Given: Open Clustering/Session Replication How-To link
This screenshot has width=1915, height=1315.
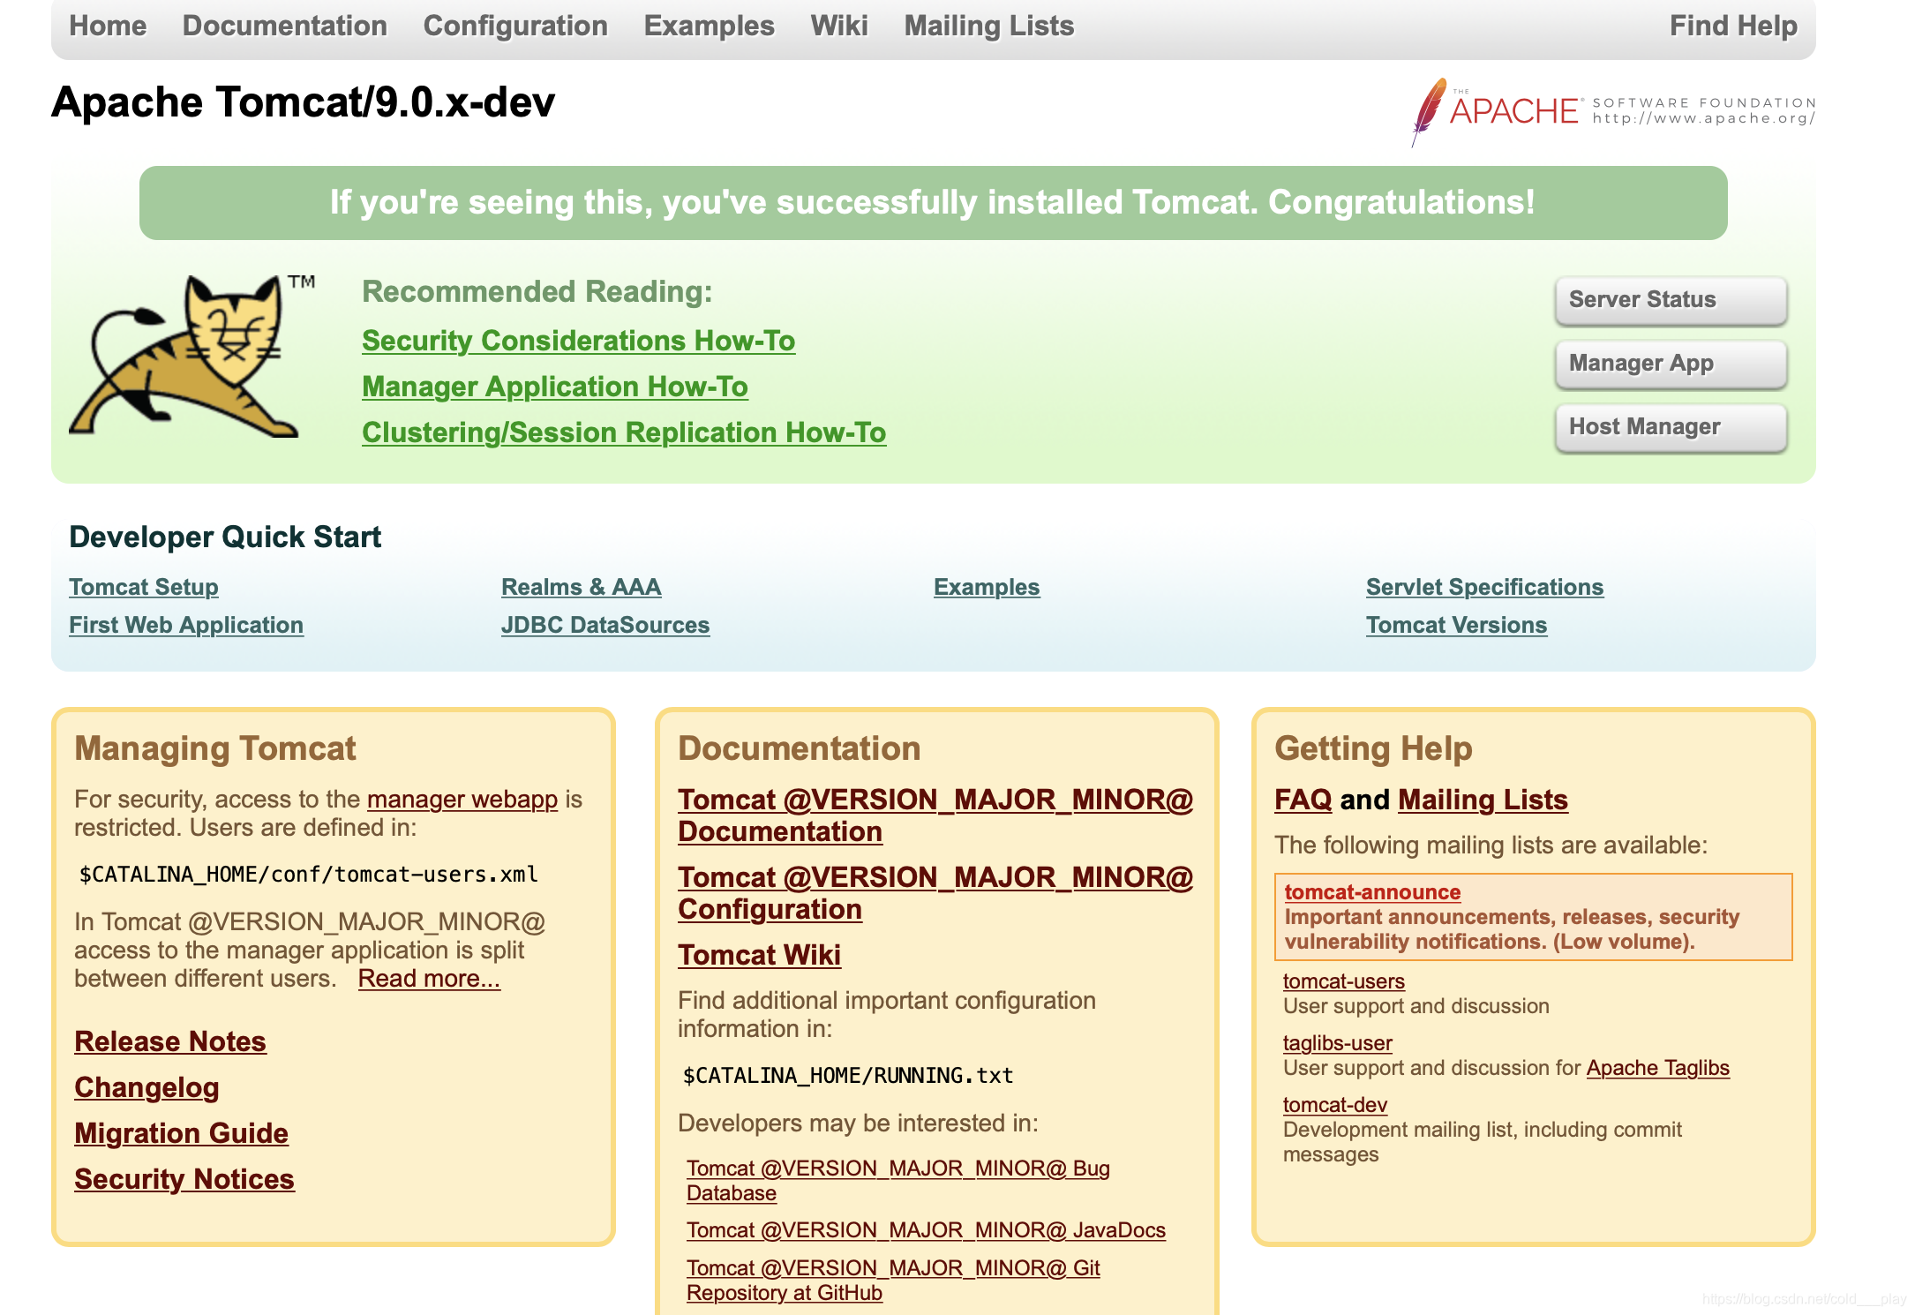Looking at the screenshot, I should (x=624, y=432).
